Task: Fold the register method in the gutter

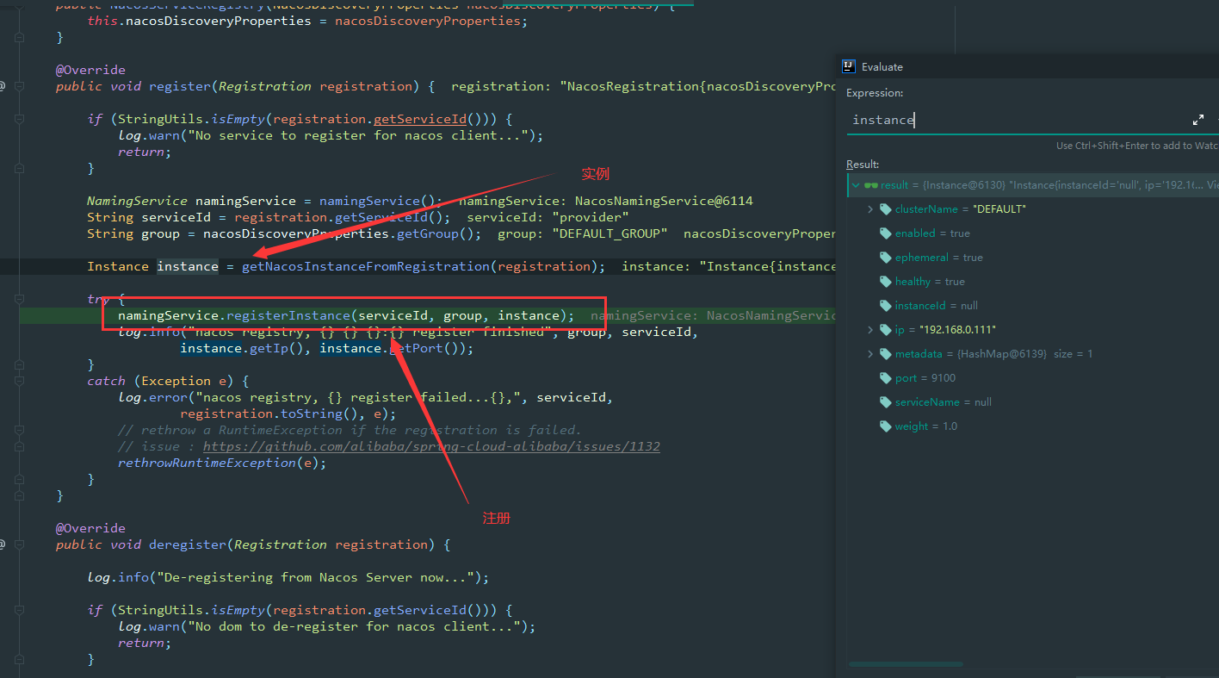Action: (19, 86)
